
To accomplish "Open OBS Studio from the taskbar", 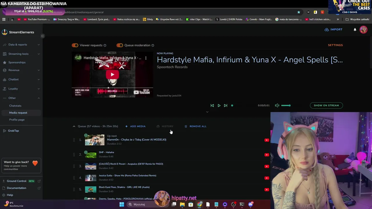I will tap(233, 204).
